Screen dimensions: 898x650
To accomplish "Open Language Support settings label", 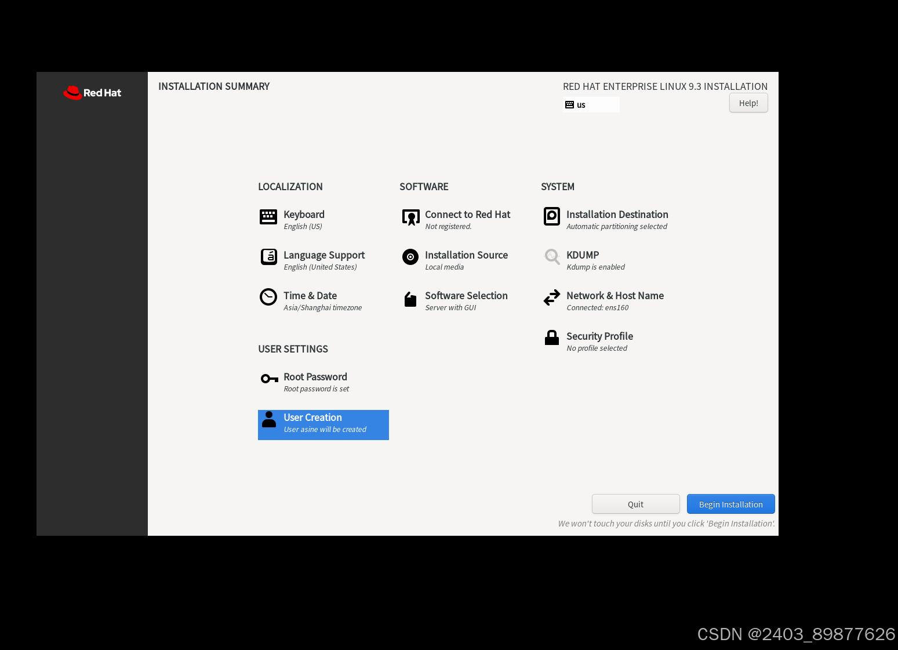I will pos(324,255).
